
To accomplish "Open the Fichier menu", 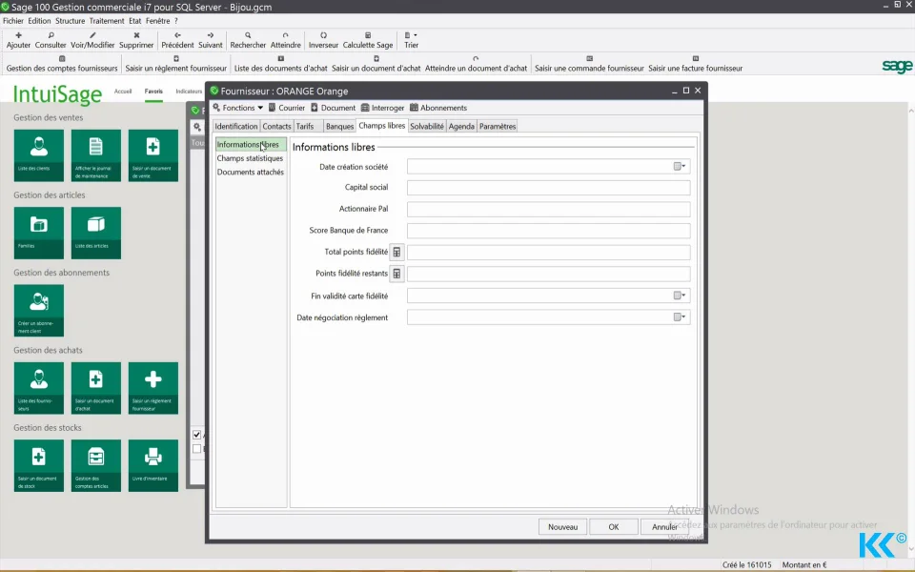I will pos(13,20).
